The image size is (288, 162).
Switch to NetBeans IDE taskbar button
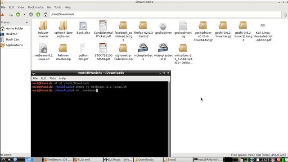pos(58,160)
